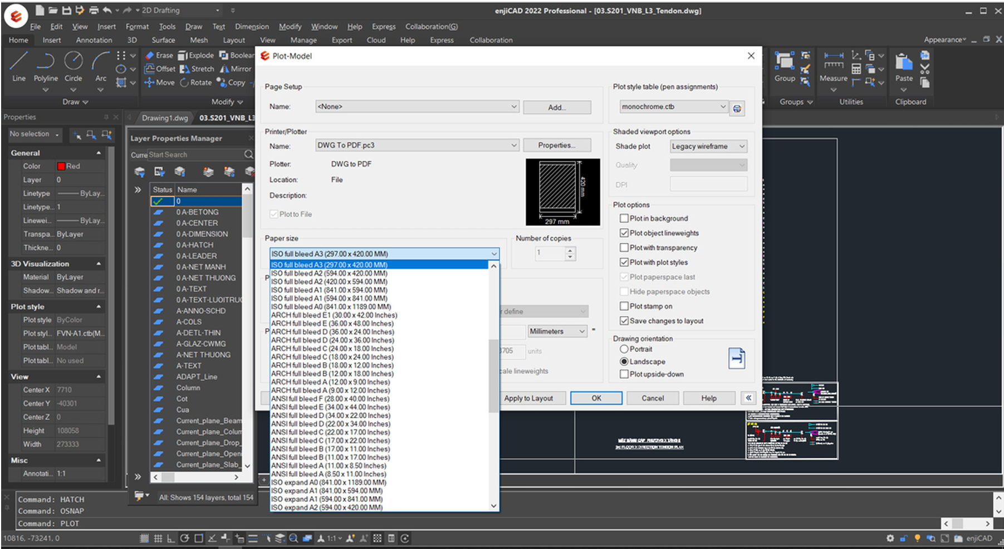Switch to the Annotation ribbon tab

point(94,40)
